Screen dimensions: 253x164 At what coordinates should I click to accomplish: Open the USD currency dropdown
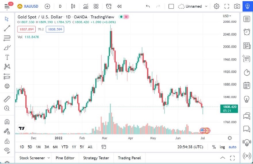click(x=227, y=16)
